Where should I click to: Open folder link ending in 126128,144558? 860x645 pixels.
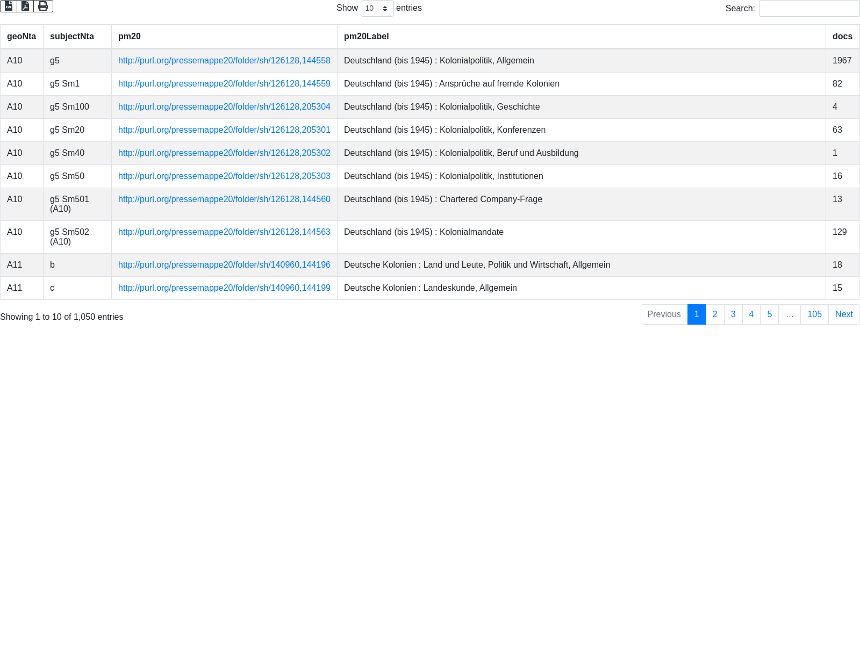[x=224, y=61]
